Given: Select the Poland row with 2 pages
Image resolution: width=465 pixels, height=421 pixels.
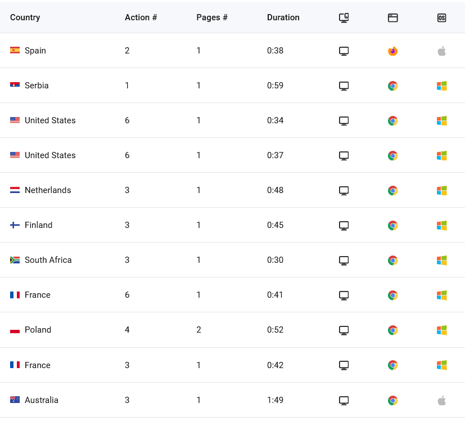Looking at the screenshot, I should click(233, 330).
